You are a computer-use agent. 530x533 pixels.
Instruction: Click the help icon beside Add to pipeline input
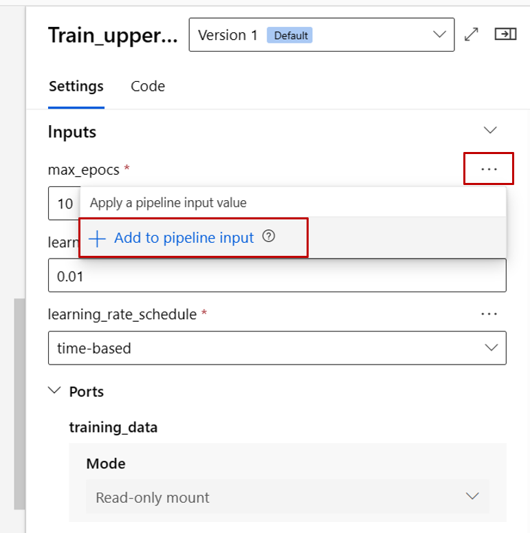click(268, 237)
